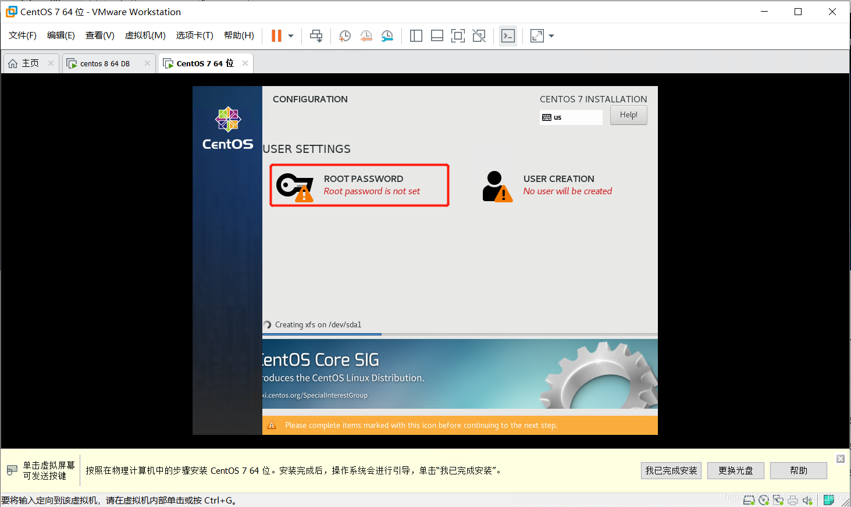The image size is (851, 507).
Task: Click the CentOS logo in sidebar
Action: click(228, 128)
